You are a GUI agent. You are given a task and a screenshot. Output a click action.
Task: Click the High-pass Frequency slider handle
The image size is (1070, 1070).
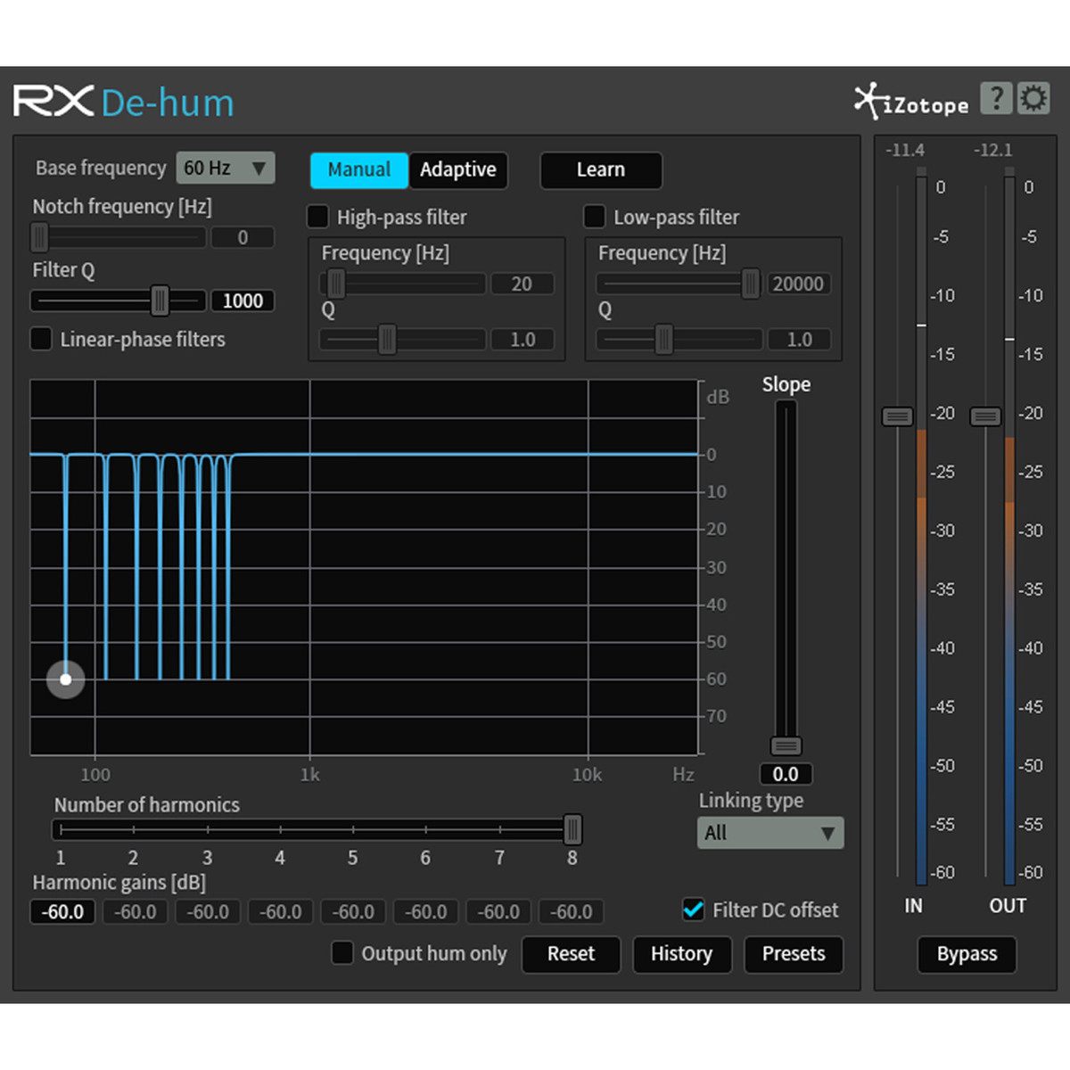[336, 284]
